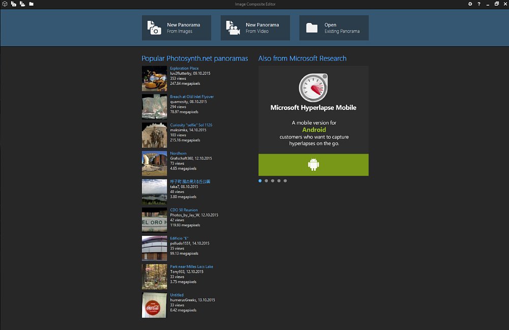Viewport: 509px width, 330px height.
Task: Click the Park near Milles Lacs Lake thumbnail
Action: tap(155, 277)
